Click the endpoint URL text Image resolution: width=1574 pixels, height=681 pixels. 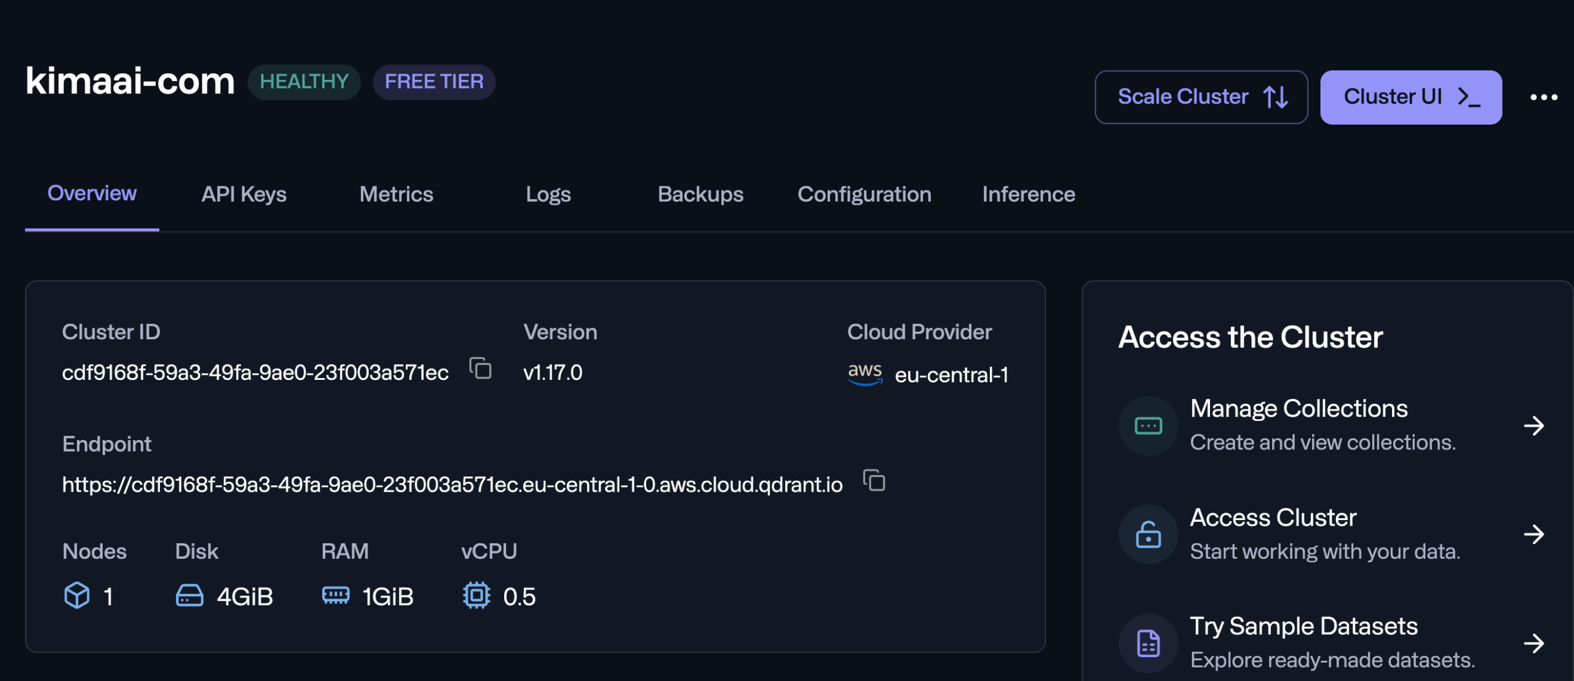(x=452, y=485)
